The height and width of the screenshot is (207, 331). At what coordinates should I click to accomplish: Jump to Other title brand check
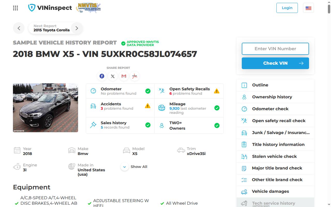[x=275, y=180]
